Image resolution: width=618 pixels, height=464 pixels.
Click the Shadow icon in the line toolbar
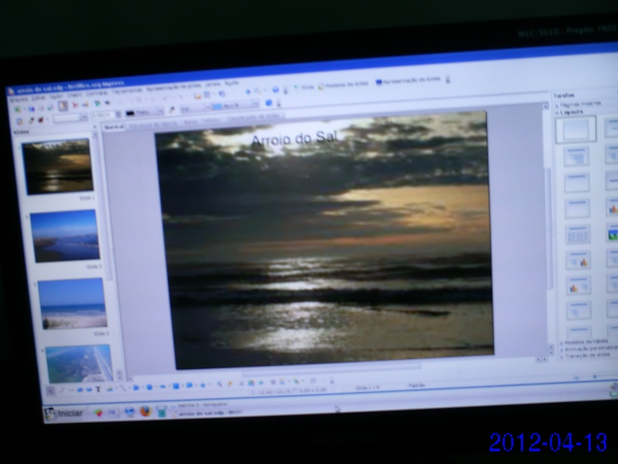[269, 103]
